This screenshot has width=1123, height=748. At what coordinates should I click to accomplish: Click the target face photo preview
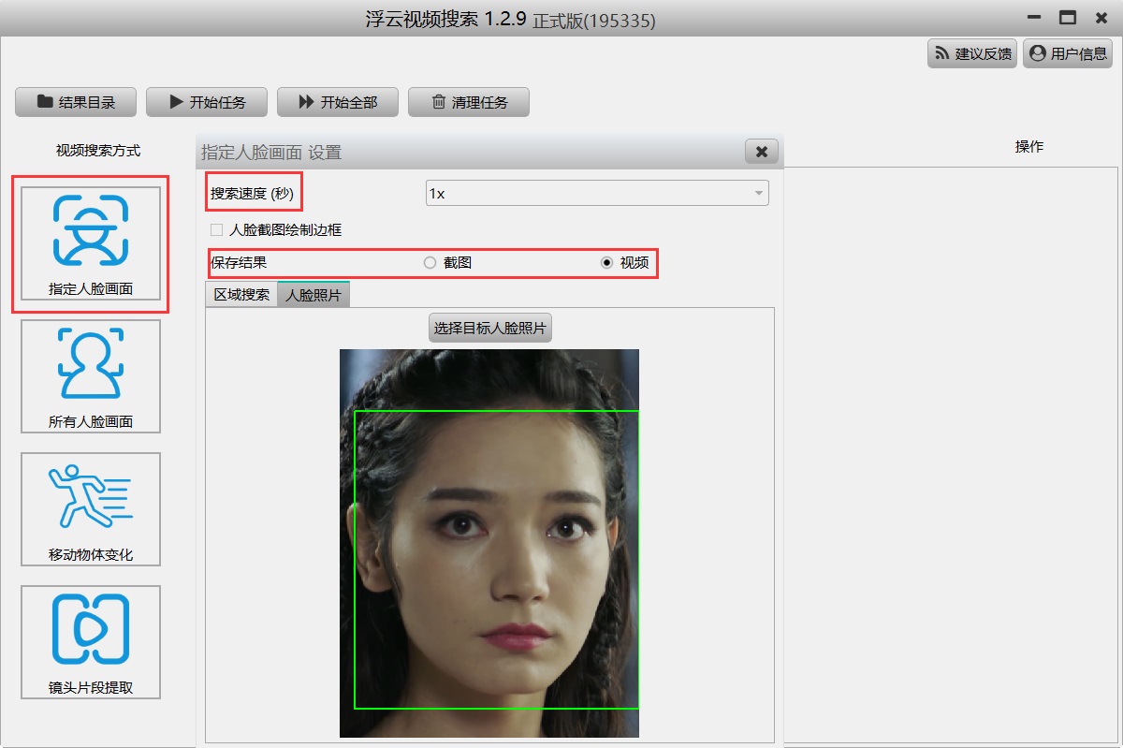(489, 543)
